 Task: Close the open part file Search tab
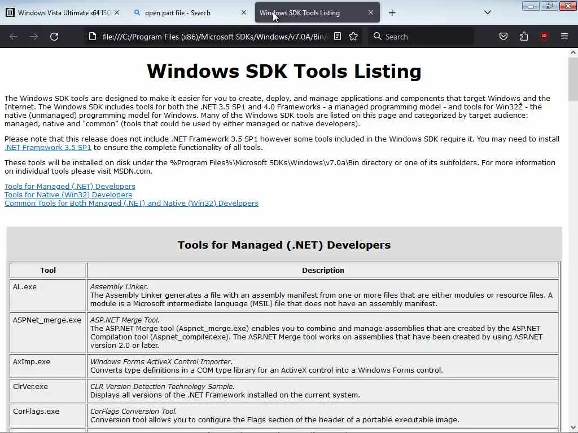(244, 12)
